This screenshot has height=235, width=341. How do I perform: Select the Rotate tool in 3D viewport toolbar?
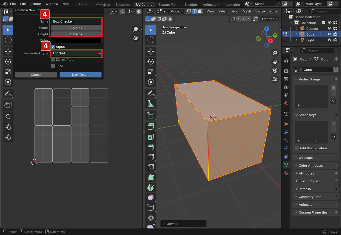[x=151, y=62]
